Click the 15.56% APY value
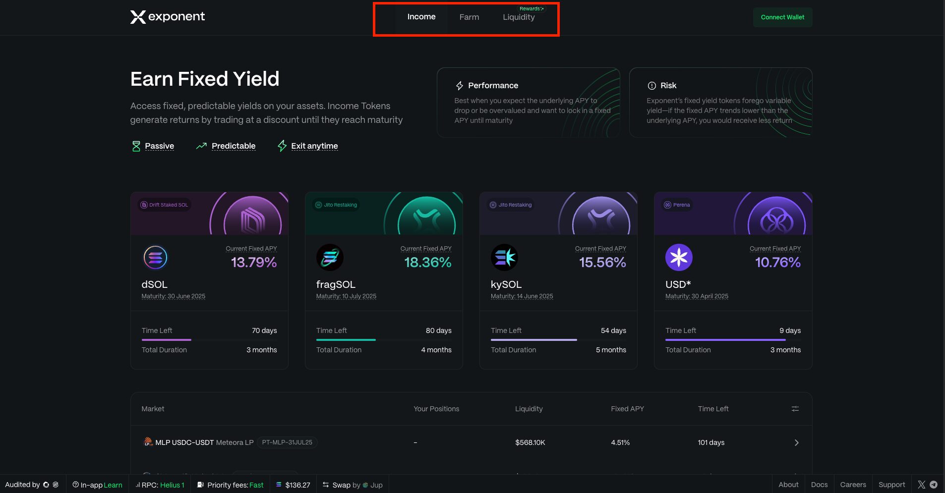Image resolution: width=945 pixels, height=493 pixels. pos(602,262)
